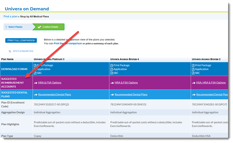
Task: Click PDF icon beside Bronze 4 SBC
Action: click(111, 73)
